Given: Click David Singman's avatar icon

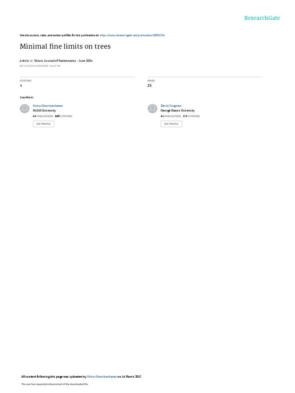Looking at the screenshot, I should (x=152, y=109).
